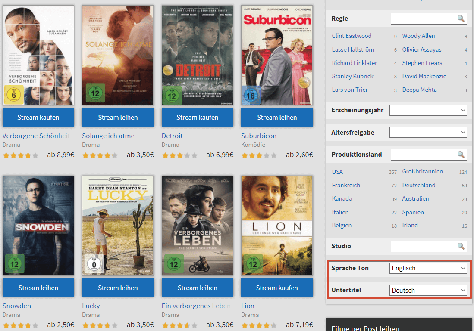
Task: Open the Detroit movie poster
Action: pyautogui.click(x=198, y=56)
